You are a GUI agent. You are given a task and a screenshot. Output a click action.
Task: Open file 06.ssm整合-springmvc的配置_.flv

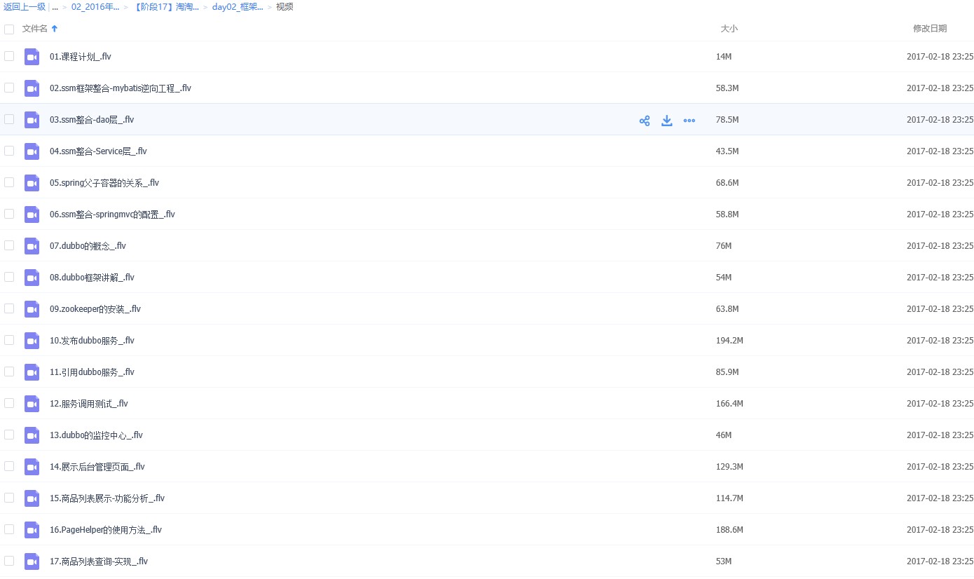(x=112, y=214)
